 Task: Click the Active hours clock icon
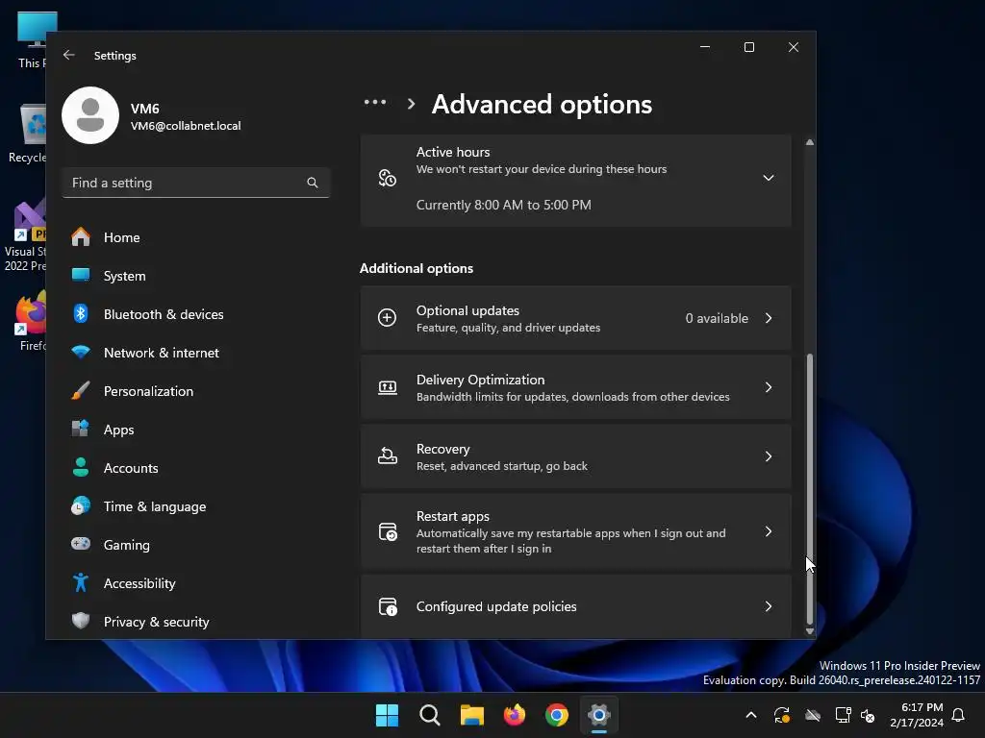(x=387, y=178)
